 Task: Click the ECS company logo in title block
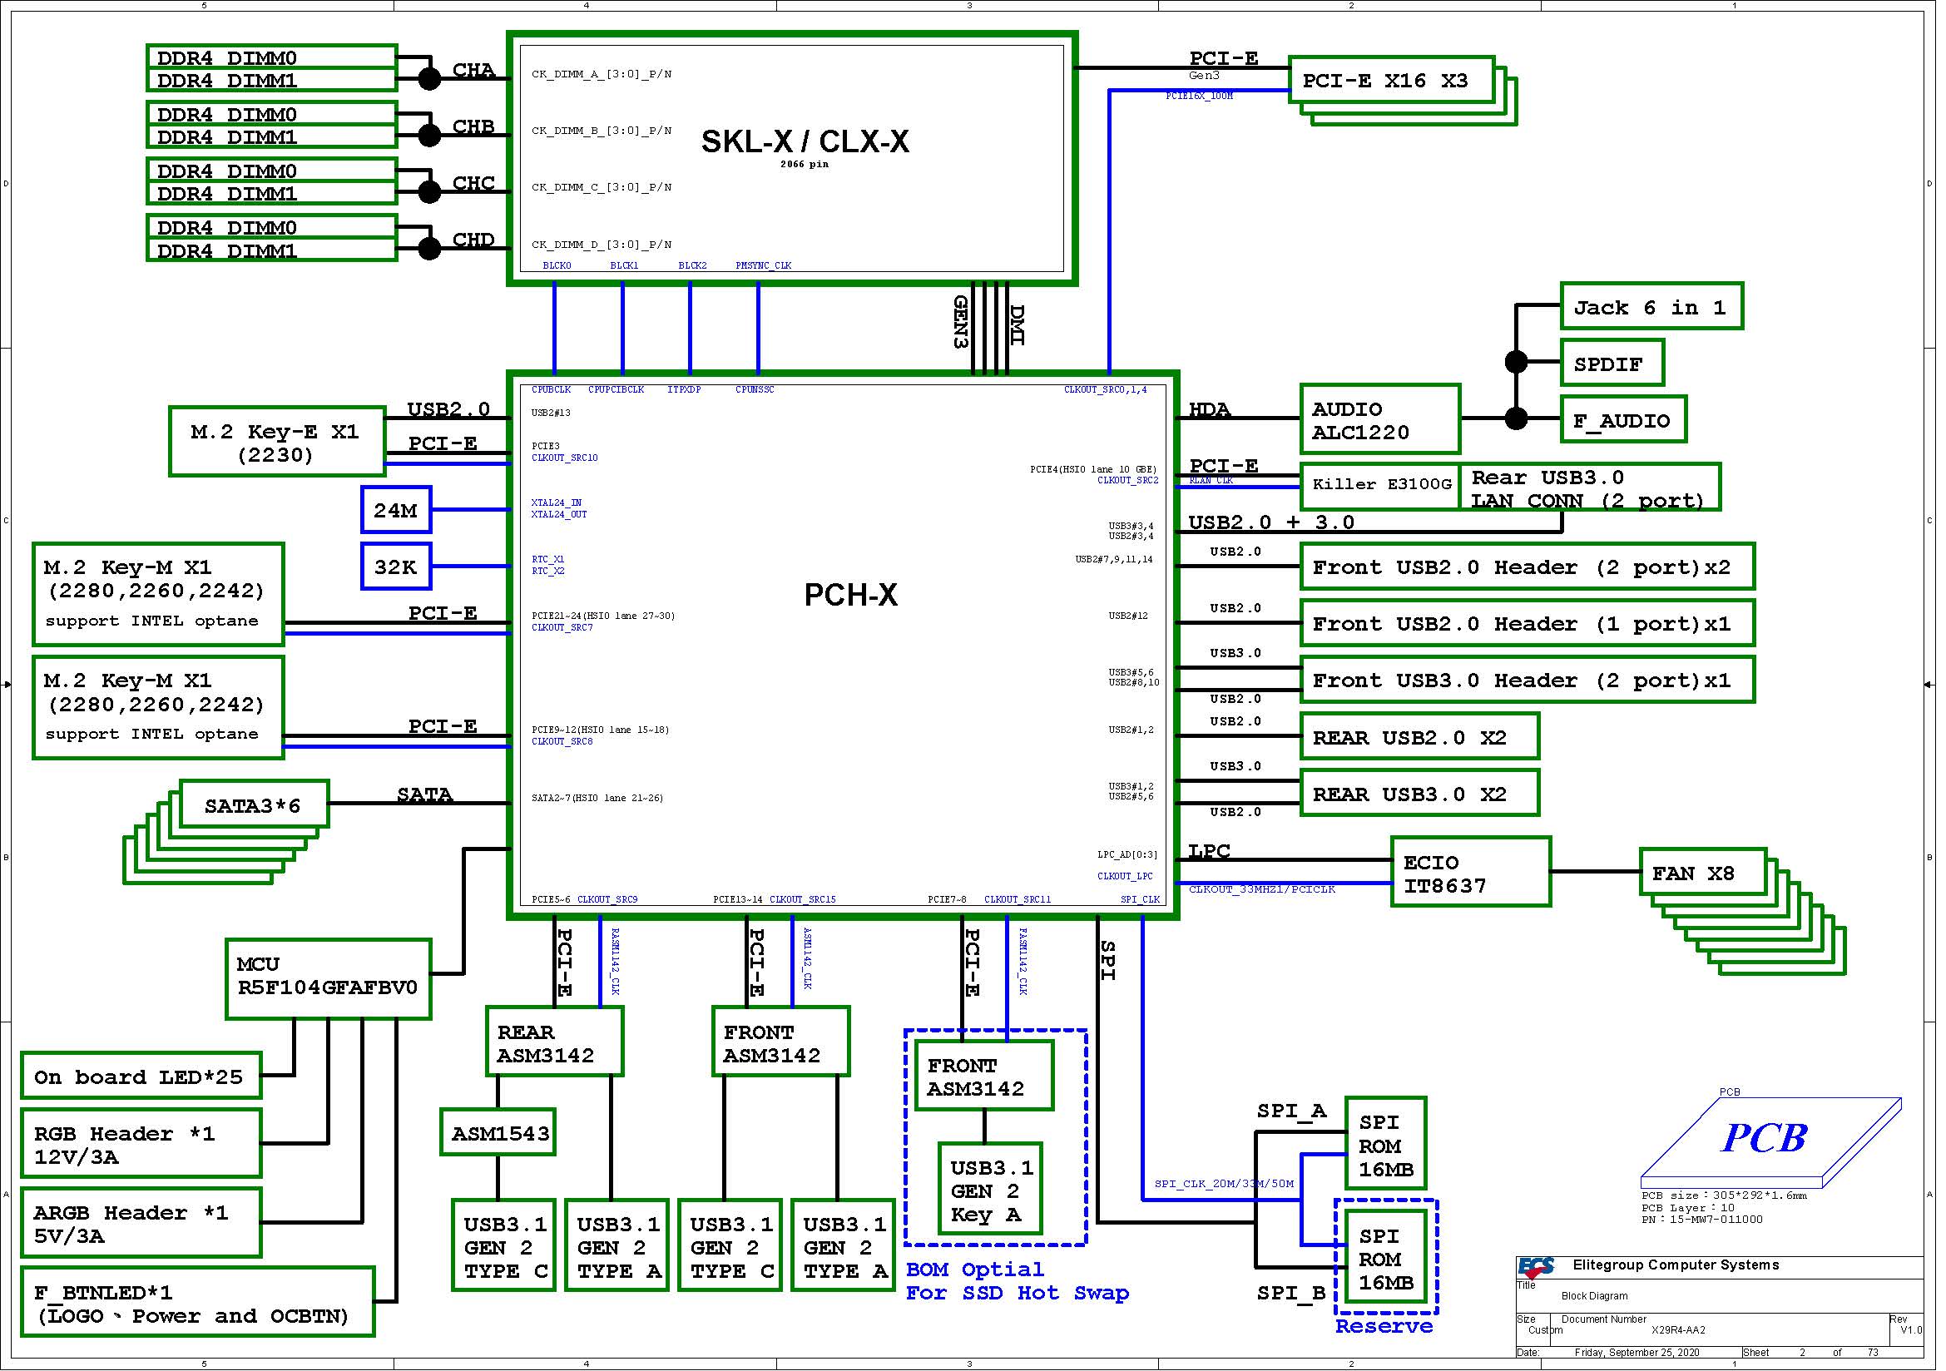[x=1537, y=1268]
